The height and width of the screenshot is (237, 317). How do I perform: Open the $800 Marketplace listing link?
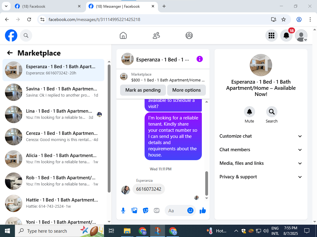163,77
